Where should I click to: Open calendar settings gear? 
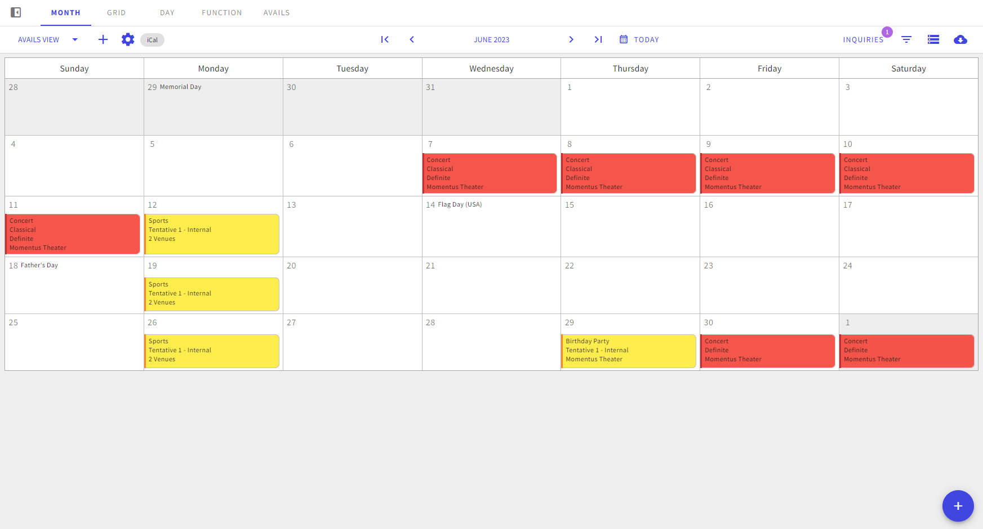128,39
